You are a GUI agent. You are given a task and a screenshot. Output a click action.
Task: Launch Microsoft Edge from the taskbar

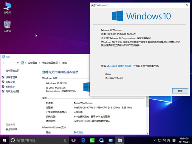coord(83,140)
